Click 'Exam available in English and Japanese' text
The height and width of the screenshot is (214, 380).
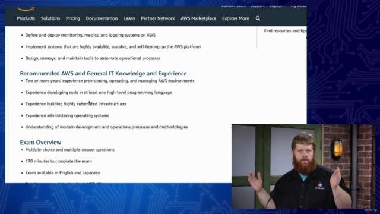coord(62,173)
